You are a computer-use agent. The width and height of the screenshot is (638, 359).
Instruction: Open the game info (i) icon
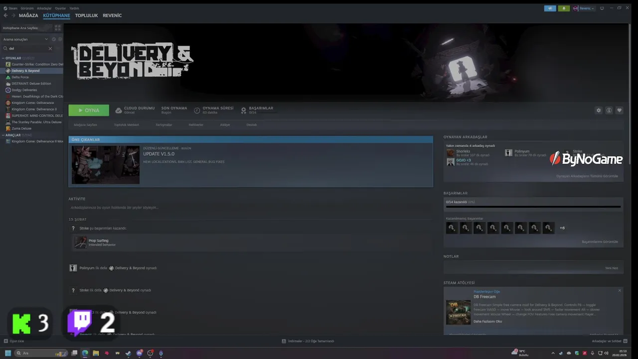pyautogui.click(x=609, y=110)
